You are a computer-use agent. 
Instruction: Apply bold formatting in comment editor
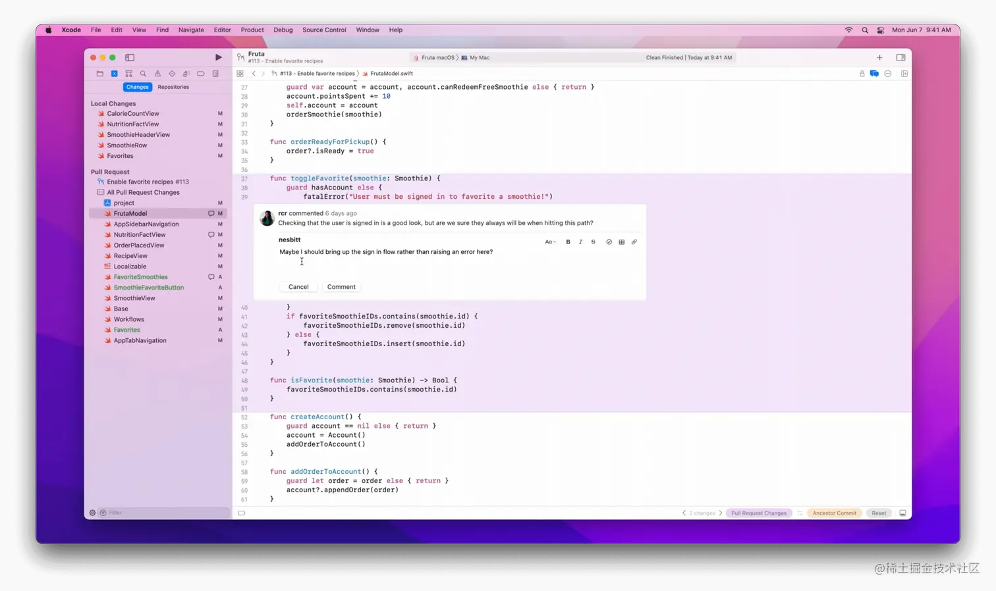tap(568, 242)
